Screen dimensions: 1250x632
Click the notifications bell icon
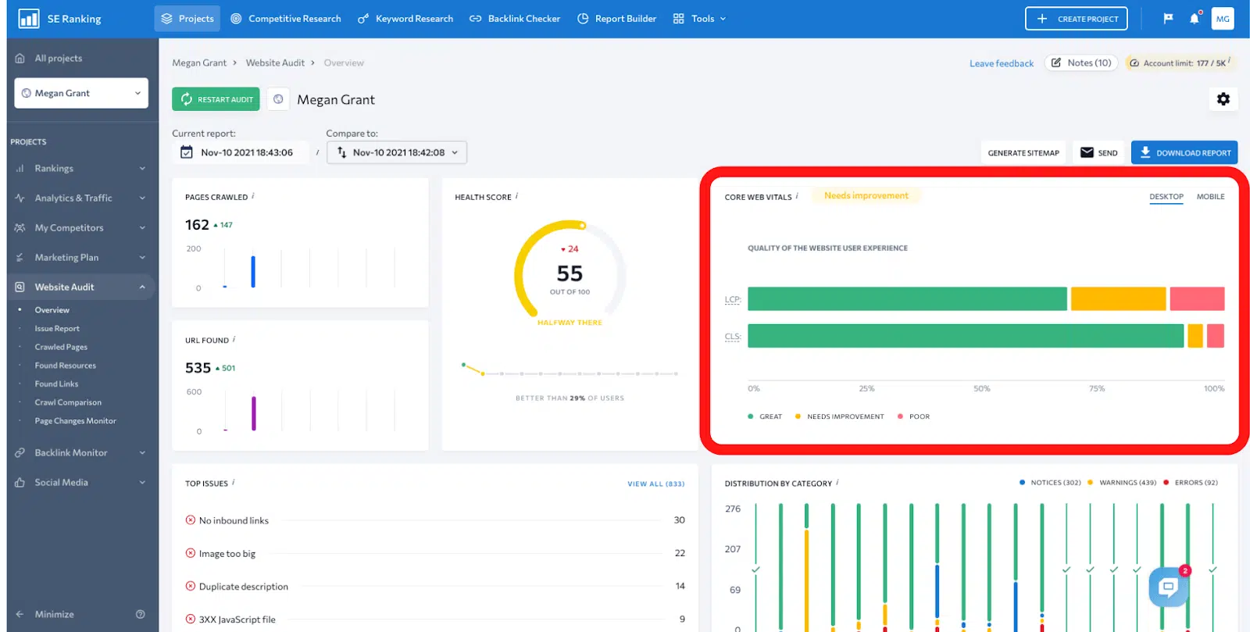tap(1194, 19)
